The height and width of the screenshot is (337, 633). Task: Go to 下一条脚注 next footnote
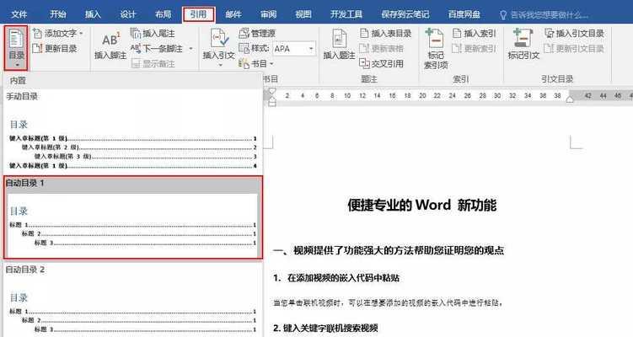[157, 48]
